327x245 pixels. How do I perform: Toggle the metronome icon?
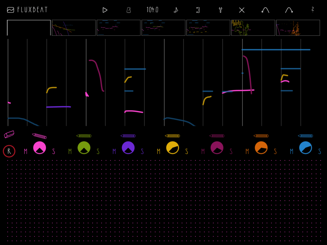128,10
